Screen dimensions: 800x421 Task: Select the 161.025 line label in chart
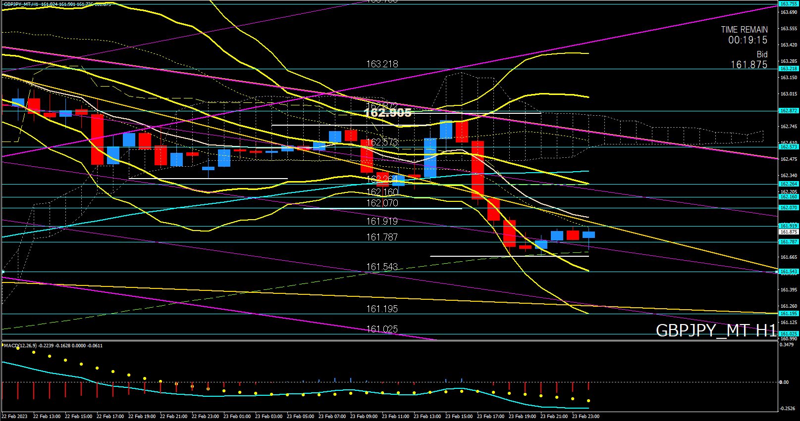click(x=382, y=329)
